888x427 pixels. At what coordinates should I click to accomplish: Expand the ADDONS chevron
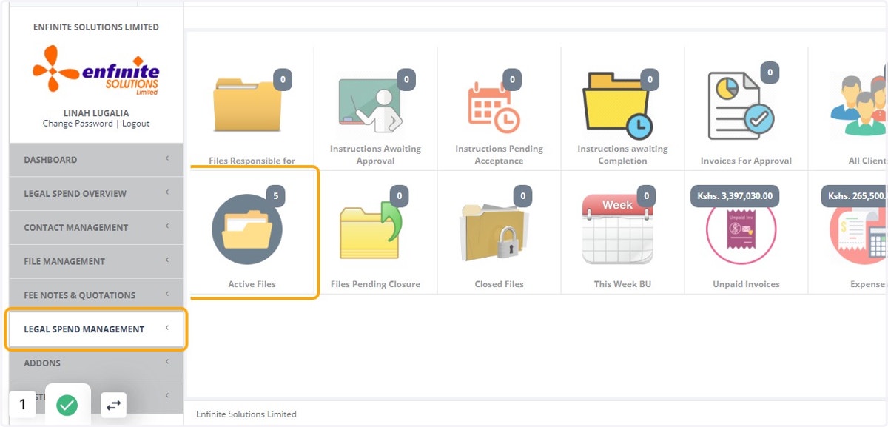[x=167, y=363]
